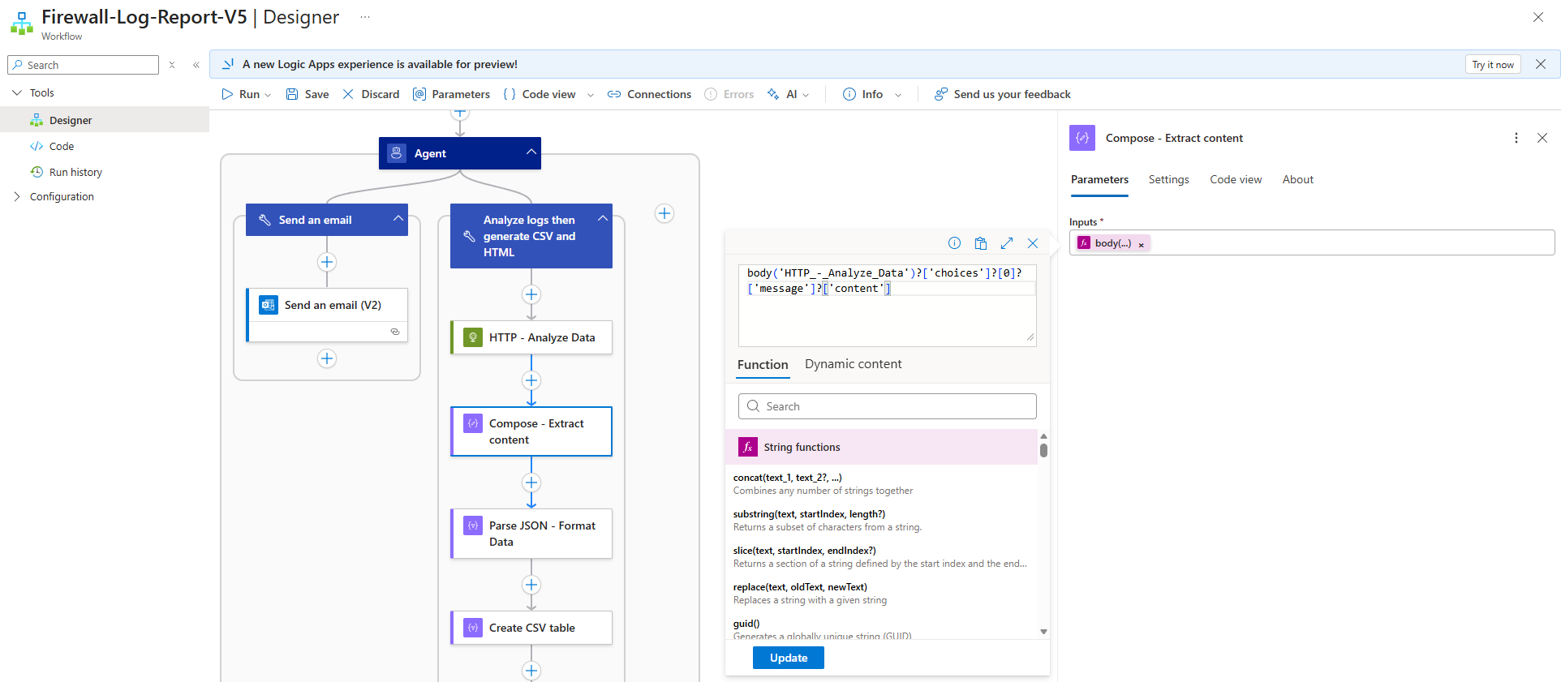Open the Compose action's three-dot menu
1561x682 pixels.
click(x=1516, y=138)
